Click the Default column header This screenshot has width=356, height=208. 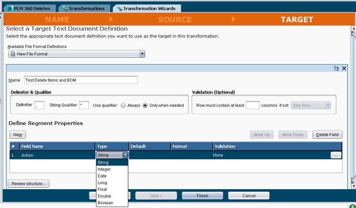(x=149, y=147)
